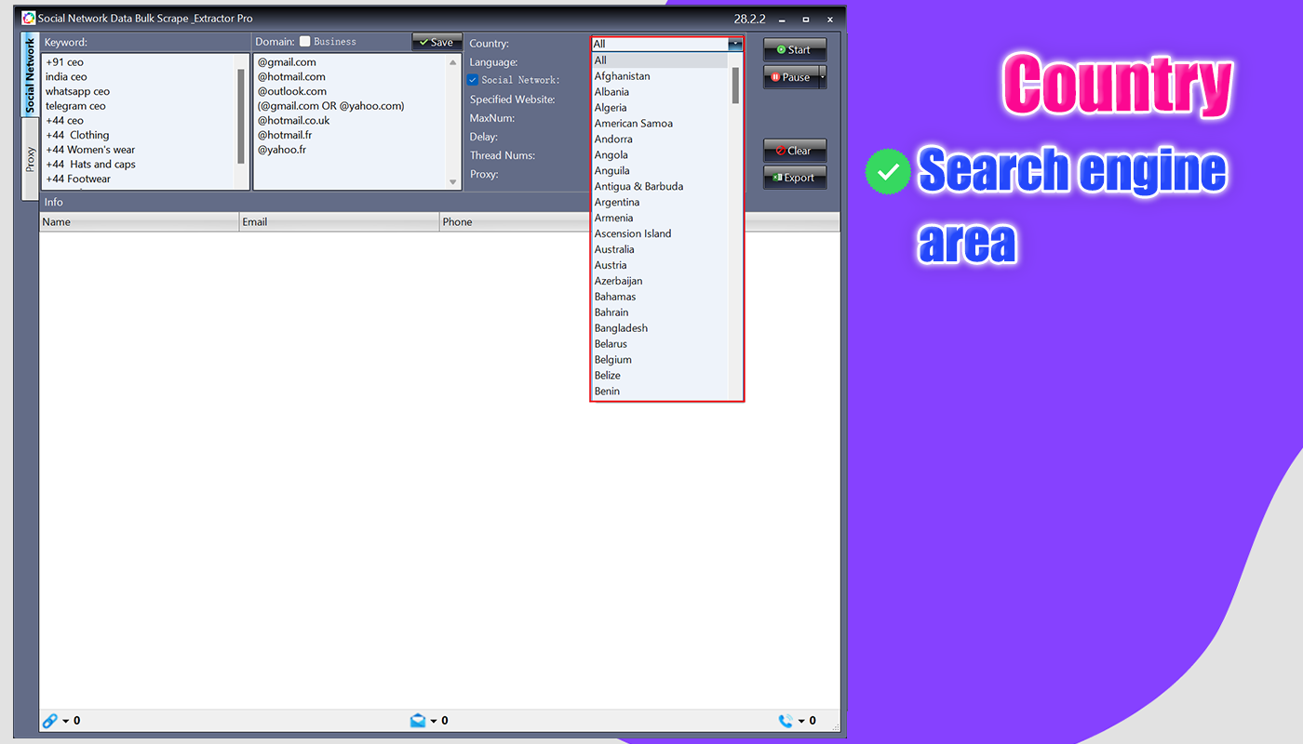Collapse the Country dropdown arrow
This screenshot has height=744, width=1303.
[x=734, y=44]
